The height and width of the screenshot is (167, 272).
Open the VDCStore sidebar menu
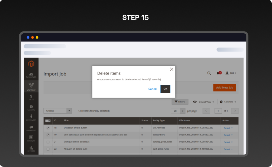(x=31, y=86)
